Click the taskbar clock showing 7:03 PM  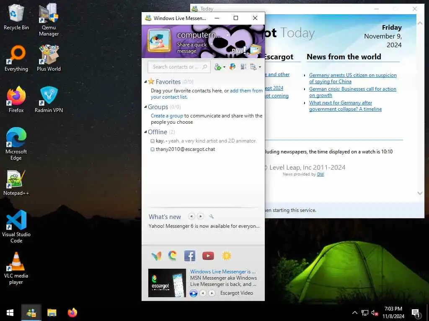tap(393, 313)
